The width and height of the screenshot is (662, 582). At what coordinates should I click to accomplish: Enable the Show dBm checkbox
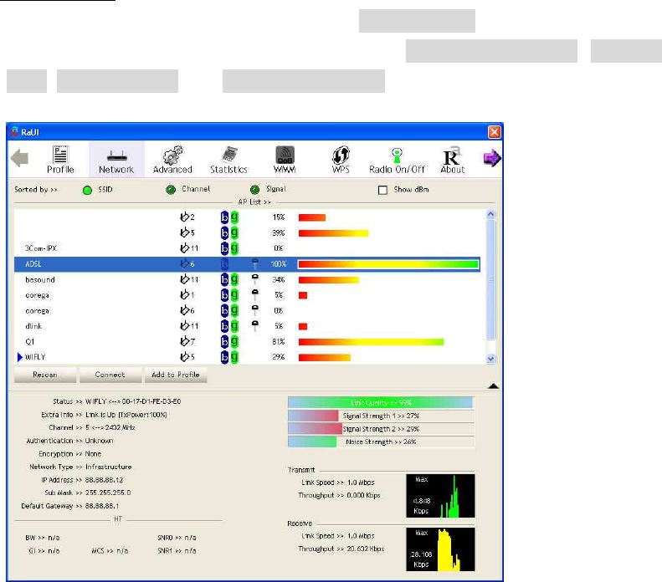(x=383, y=190)
